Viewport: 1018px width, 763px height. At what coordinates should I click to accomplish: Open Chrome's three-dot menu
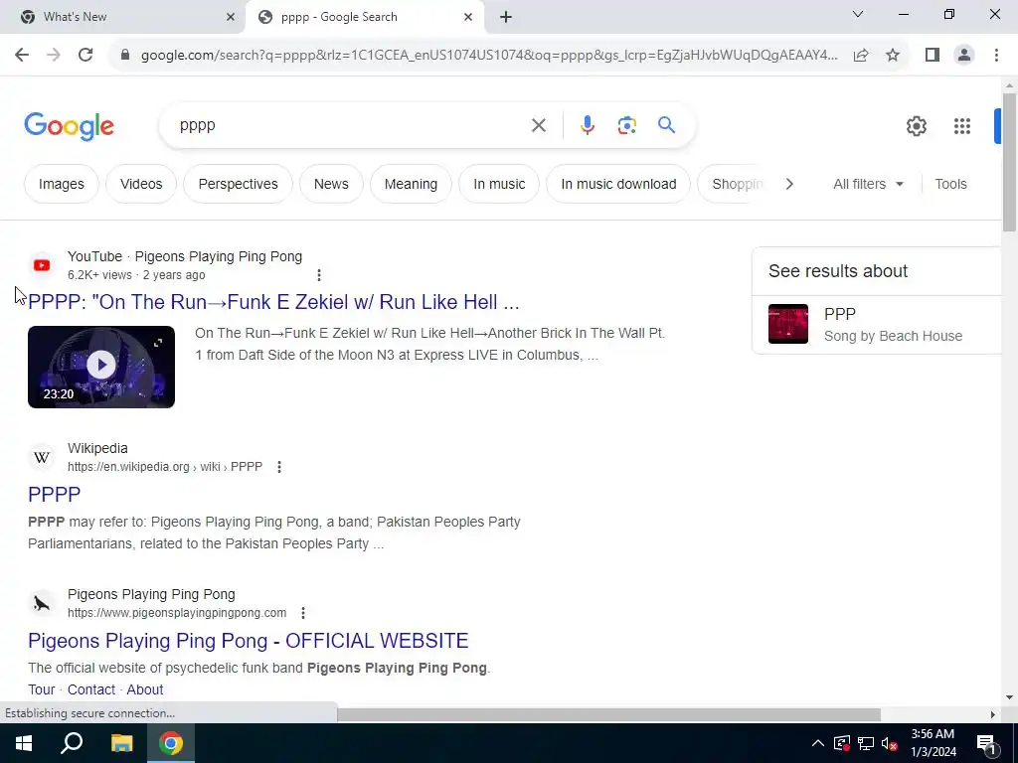(996, 56)
